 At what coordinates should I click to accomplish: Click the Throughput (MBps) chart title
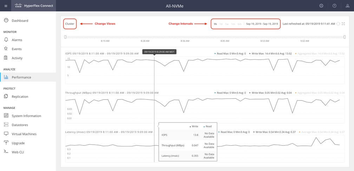(x=112, y=93)
